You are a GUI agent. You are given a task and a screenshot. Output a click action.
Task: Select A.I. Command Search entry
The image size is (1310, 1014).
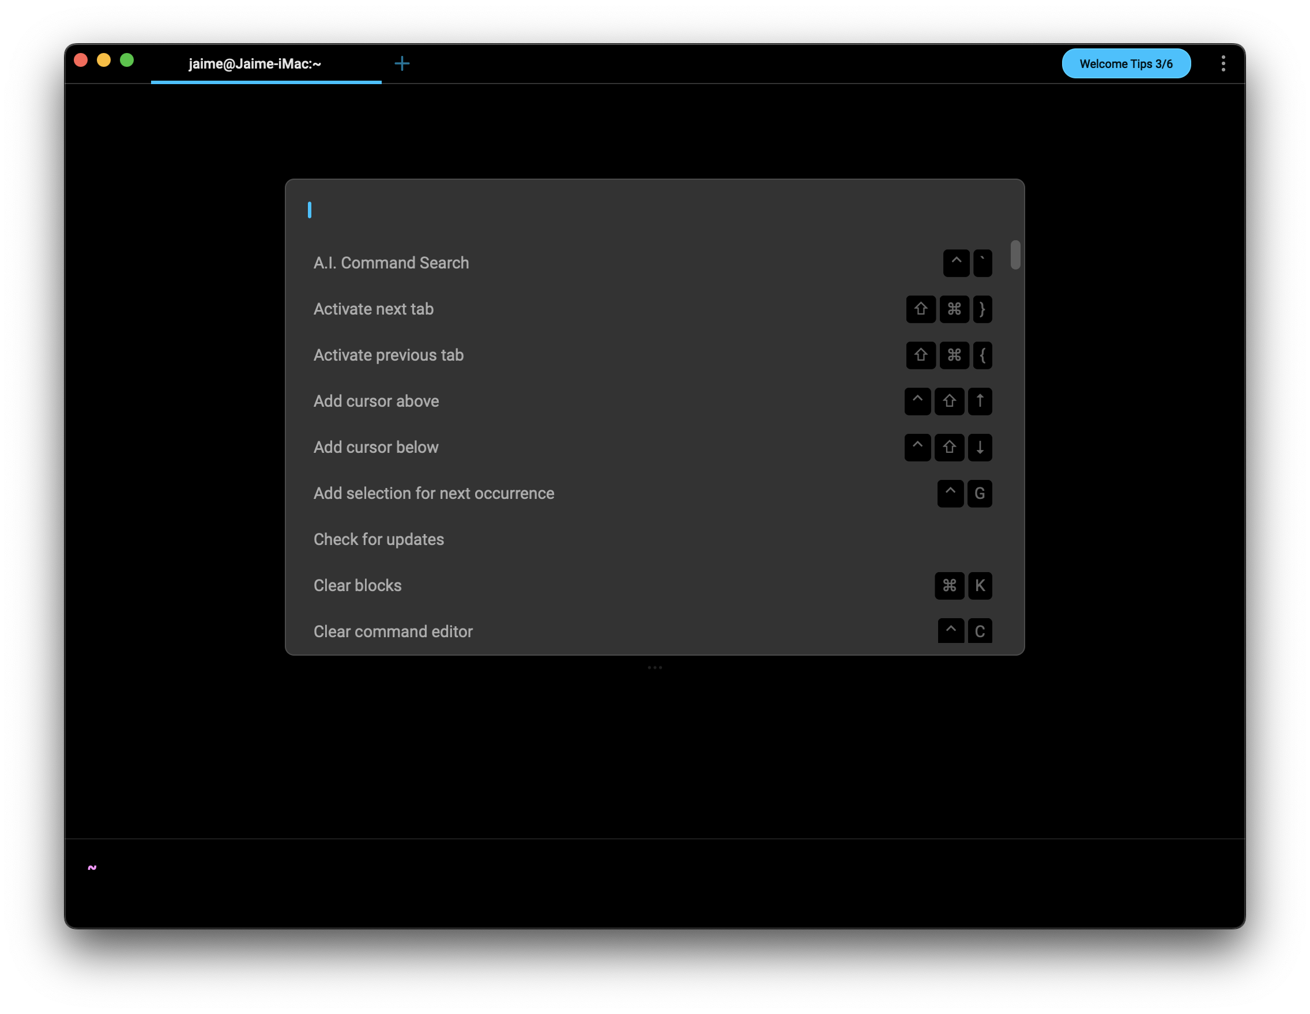click(391, 263)
